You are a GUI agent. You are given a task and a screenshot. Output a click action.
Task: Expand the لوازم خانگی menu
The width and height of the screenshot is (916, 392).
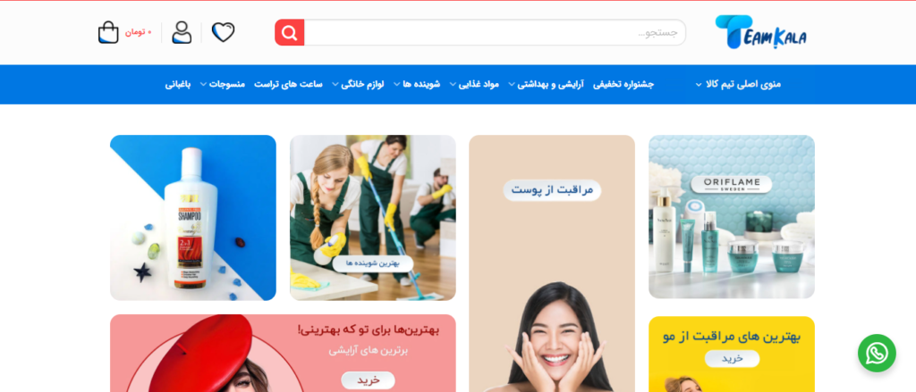click(358, 85)
